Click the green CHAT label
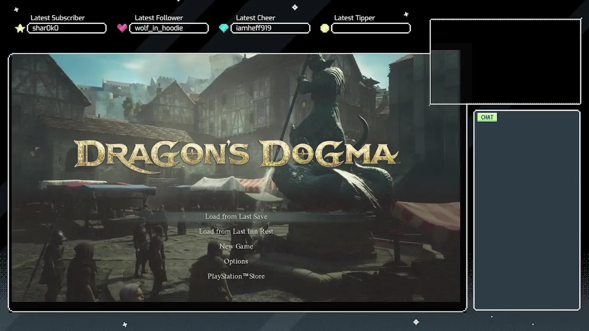 (x=487, y=117)
